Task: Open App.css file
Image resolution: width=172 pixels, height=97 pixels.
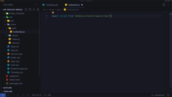Action: point(15,47)
